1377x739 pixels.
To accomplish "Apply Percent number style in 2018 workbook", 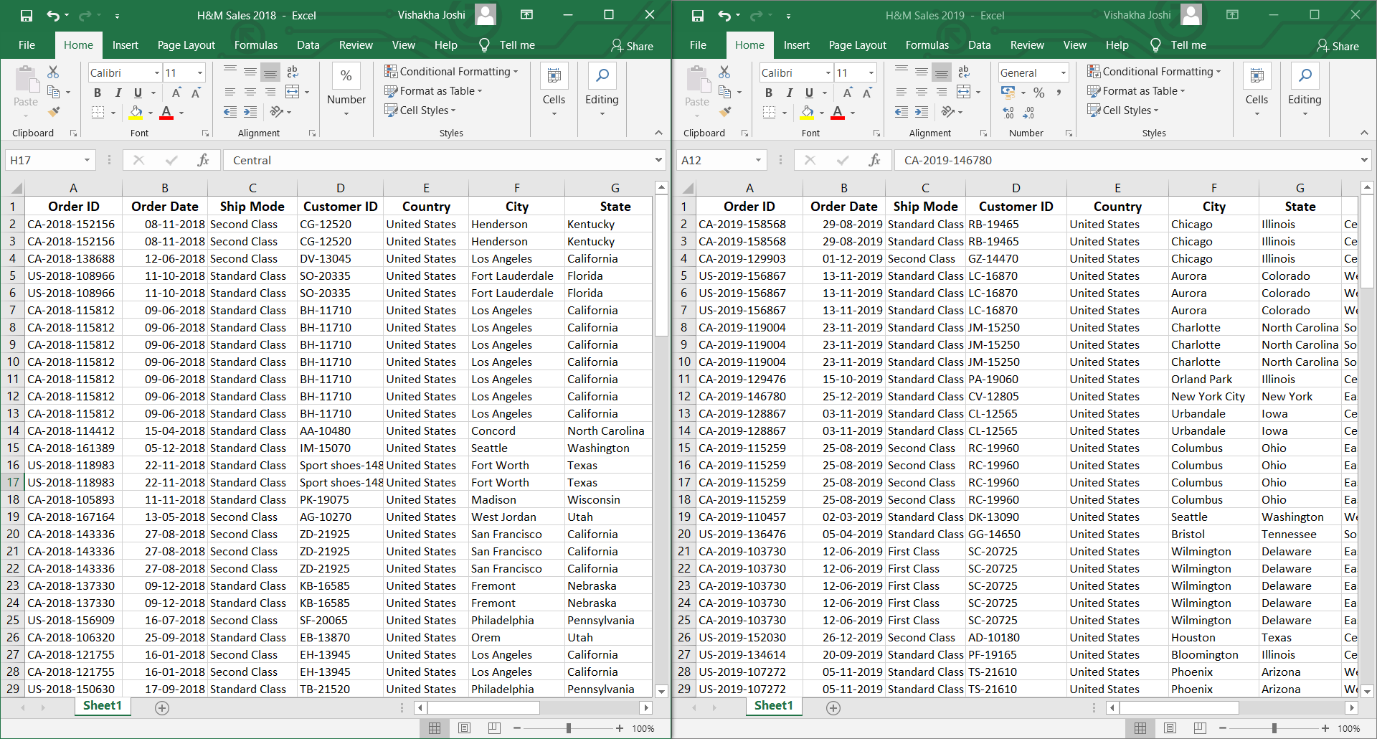I will pyautogui.click(x=346, y=75).
